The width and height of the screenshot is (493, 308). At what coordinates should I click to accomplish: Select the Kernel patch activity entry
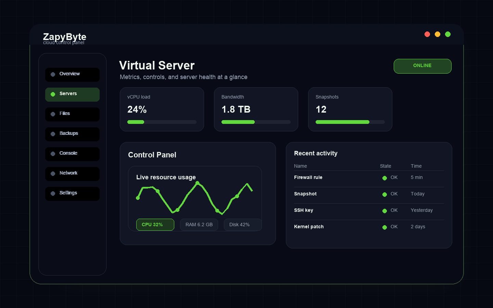point(369,228)
